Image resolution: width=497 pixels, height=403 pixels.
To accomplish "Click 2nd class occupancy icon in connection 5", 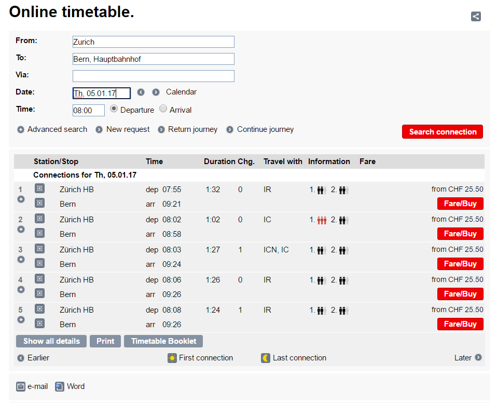I will pos(343,311).
